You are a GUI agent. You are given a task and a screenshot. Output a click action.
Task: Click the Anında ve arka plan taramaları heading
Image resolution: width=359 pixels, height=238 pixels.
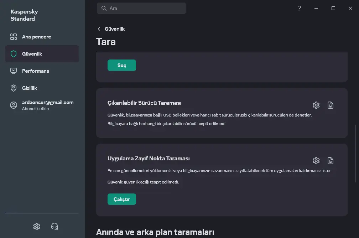(155, 232)
